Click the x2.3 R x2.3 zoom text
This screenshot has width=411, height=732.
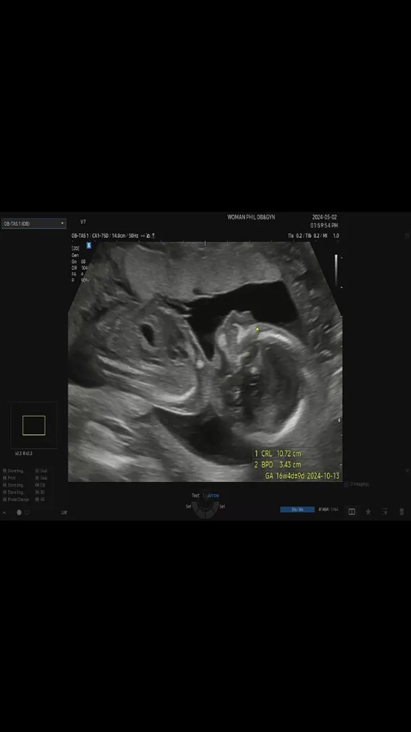point(23,453)
